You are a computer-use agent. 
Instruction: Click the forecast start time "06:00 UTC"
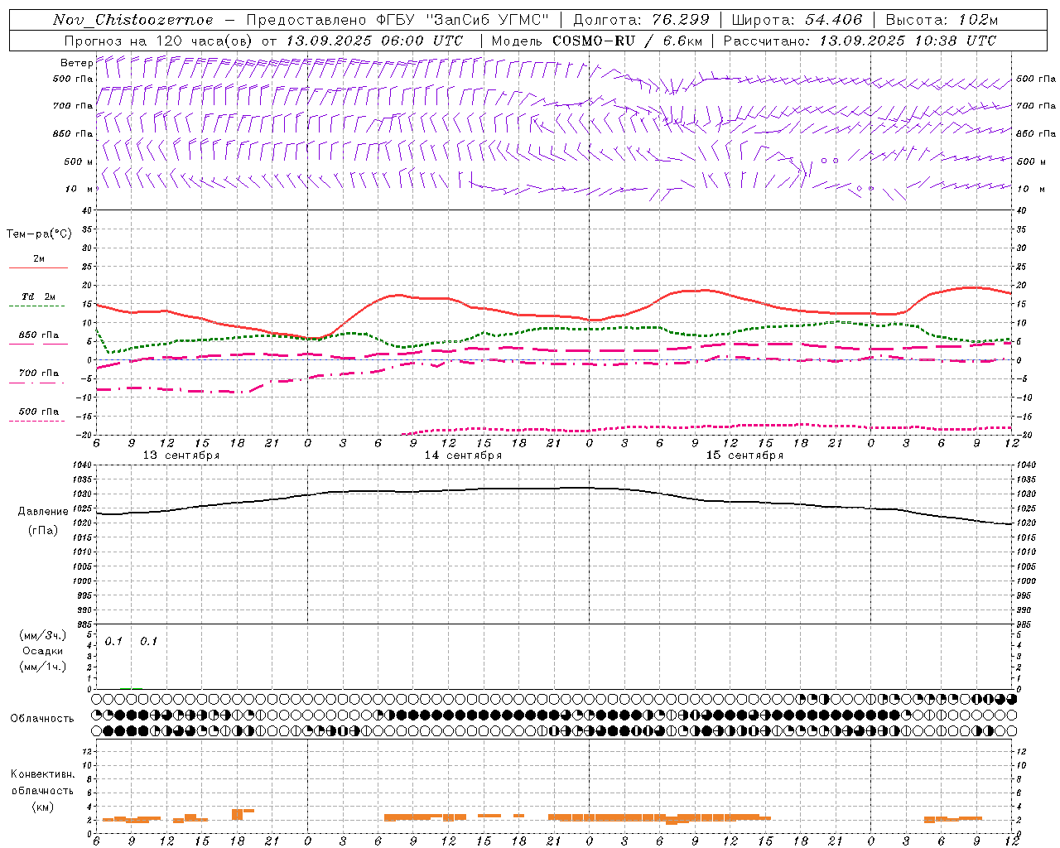pos(422,41)
